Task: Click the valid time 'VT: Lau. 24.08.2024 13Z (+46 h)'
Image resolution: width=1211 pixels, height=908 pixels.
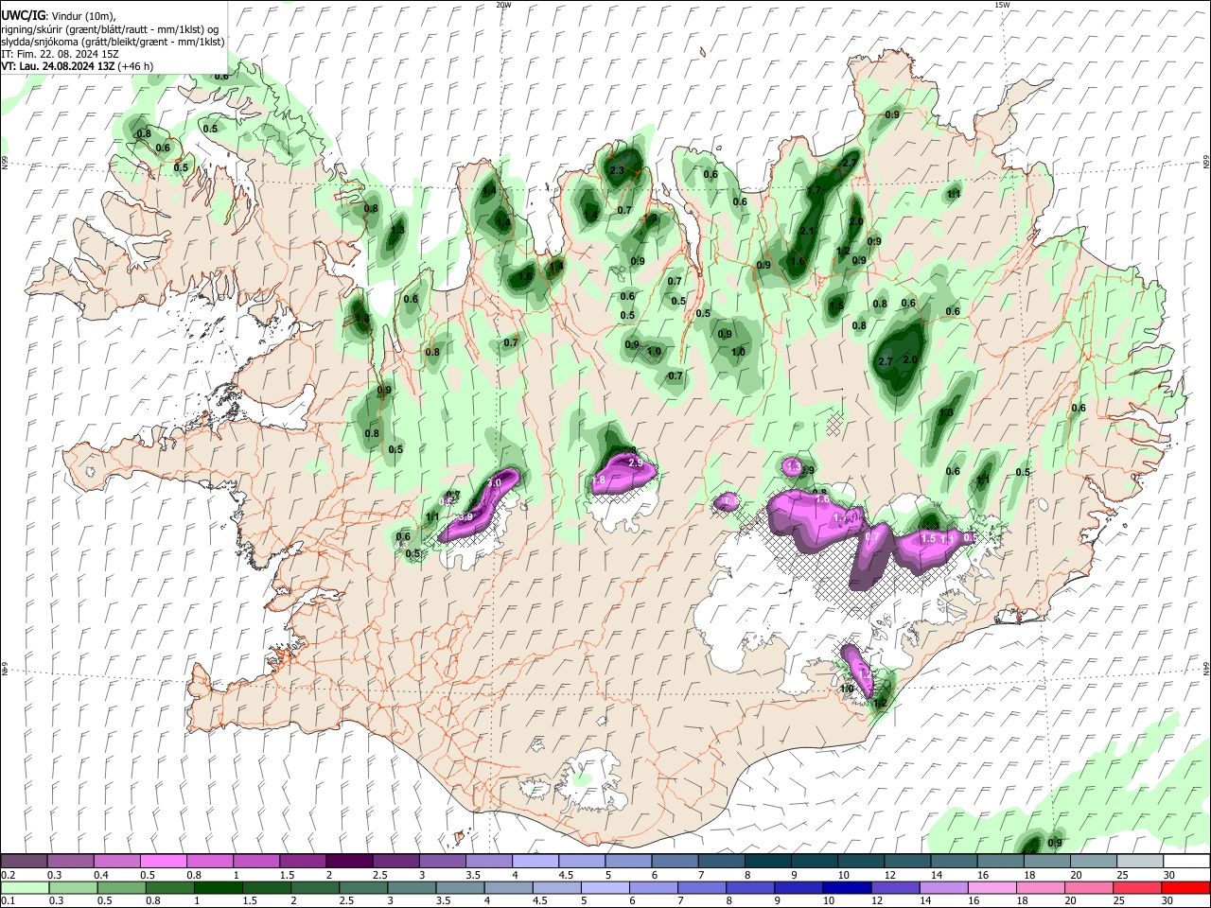Action: (x=78, y=66)
